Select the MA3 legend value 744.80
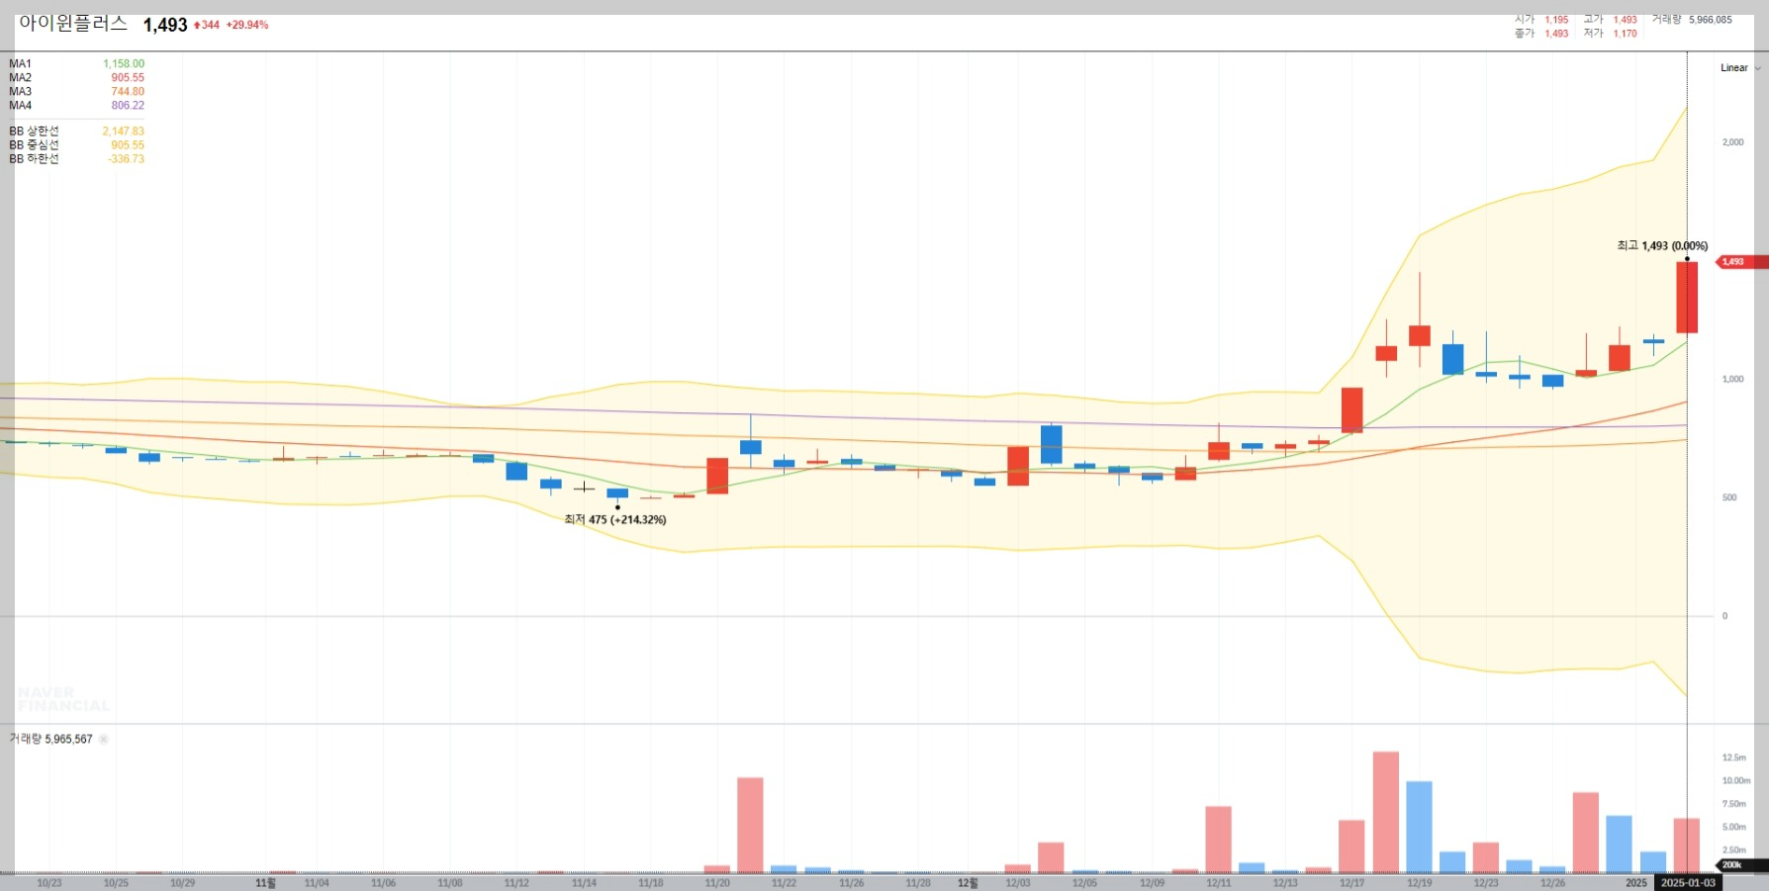Screen dimensions: 1769x891 pyautogui.click(x=128, y=91)
